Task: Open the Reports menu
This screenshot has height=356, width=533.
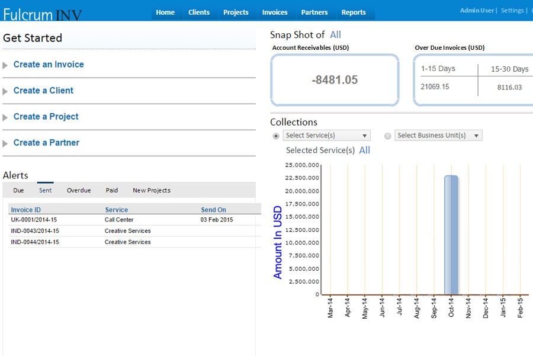Action: [355, 12]
